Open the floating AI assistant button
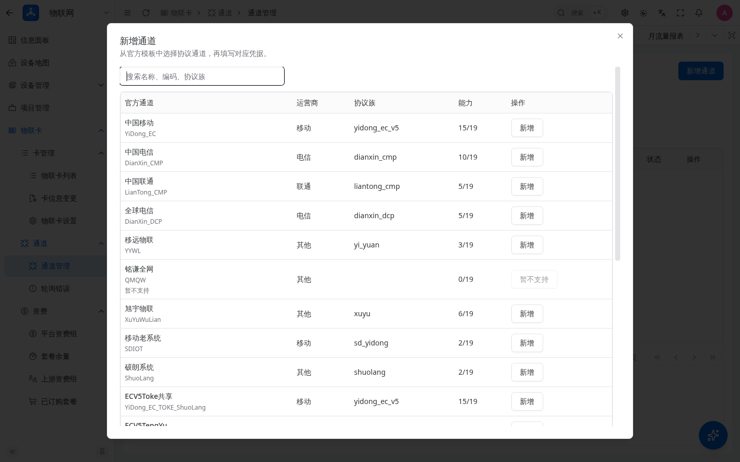Viewport: 740px width, 462px height. click(x=713, y=435)
